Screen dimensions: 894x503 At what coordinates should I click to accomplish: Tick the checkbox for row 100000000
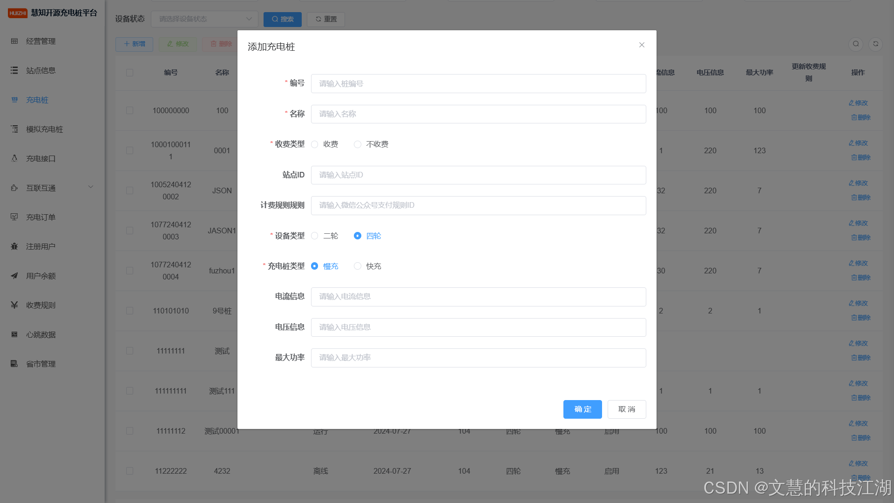click(129, 110)
